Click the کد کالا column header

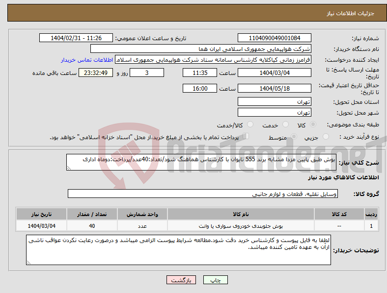pos(339,214)
